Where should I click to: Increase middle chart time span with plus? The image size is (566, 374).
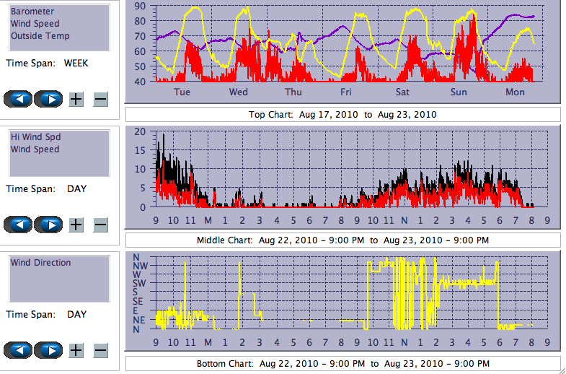76,225
